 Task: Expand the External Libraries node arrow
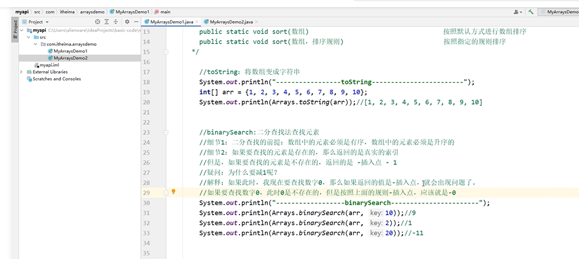(x=22, y=72)
